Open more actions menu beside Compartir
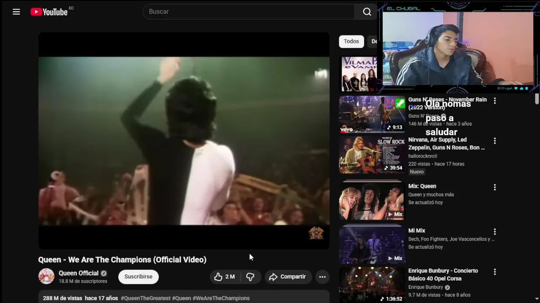Viewport: 540px width, 303px height. (x=322, y=276)
